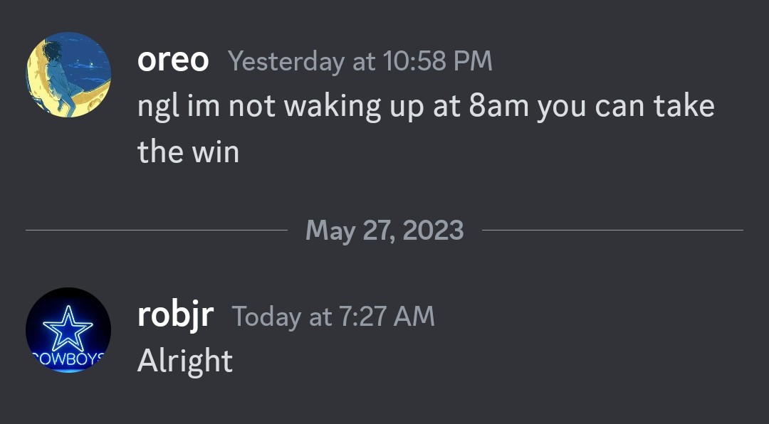
Task: Select the 'Alright' message from robjr
Action: click(x=185, y=361)
